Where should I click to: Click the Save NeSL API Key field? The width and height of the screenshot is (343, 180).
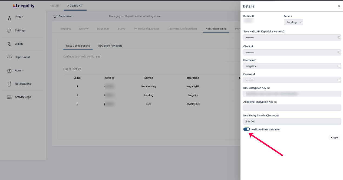click(x=292, y=37)
